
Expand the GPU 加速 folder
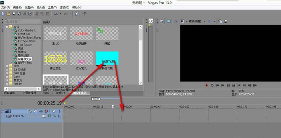(x=7, y=73)
